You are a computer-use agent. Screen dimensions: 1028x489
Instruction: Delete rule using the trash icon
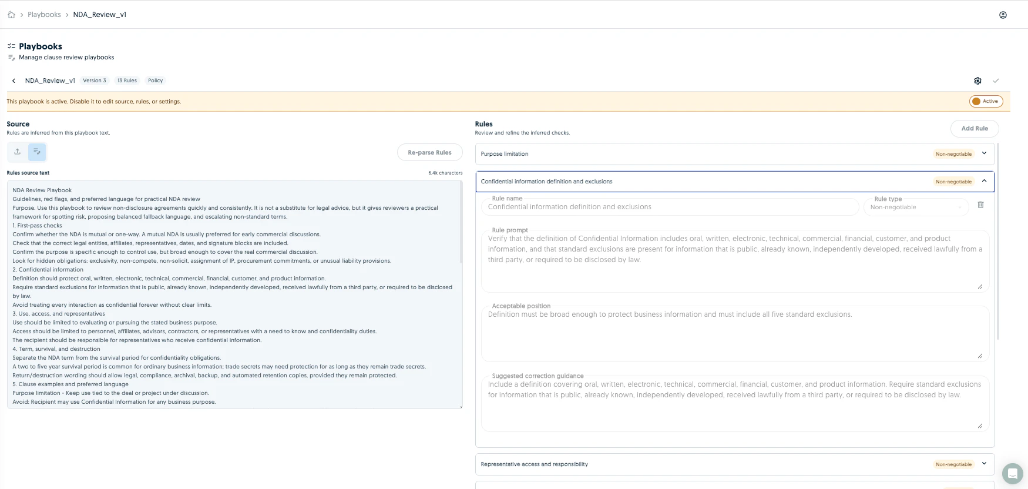(980, 205)
